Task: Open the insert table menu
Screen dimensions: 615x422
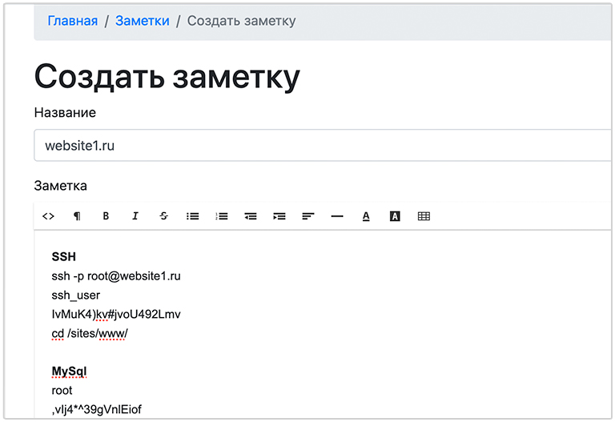Action: point(424,216)
